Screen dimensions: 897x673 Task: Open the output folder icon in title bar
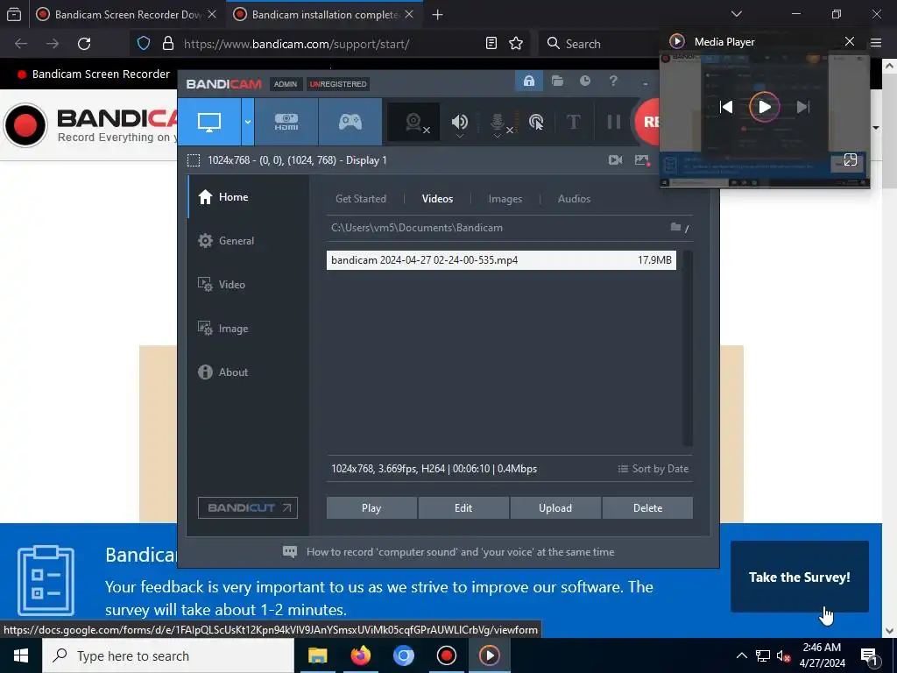557,81
